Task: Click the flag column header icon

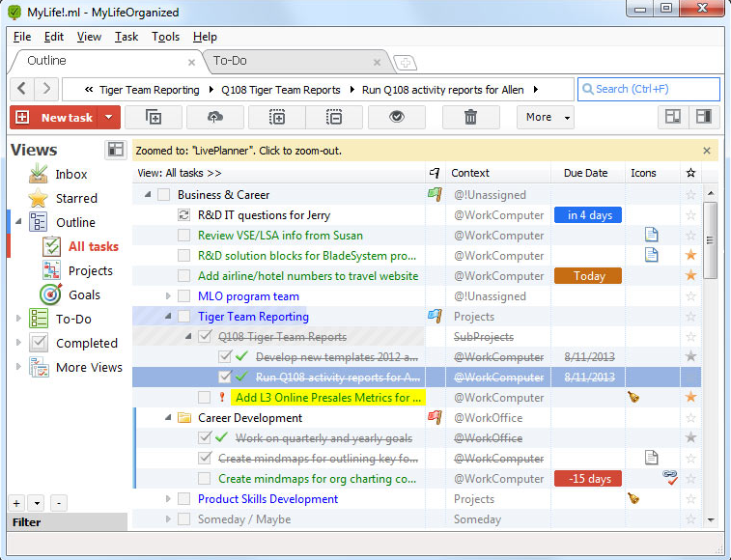Action: tap(435, 173)
